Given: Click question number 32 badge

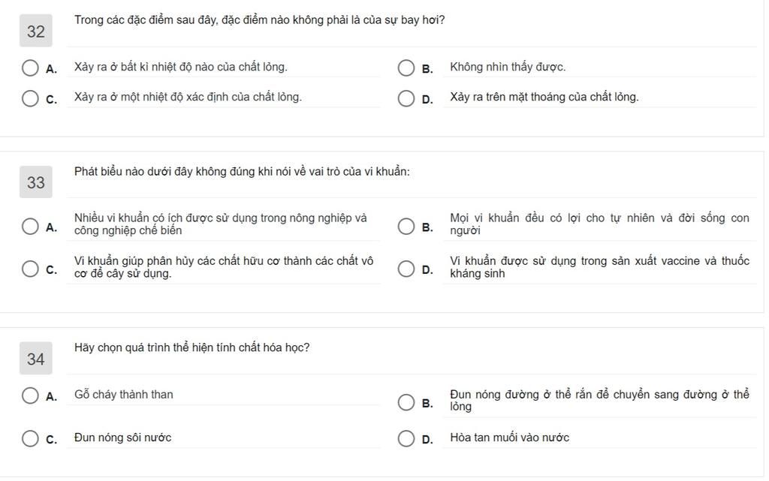Looking at the screenshot, I should point(36,32).
